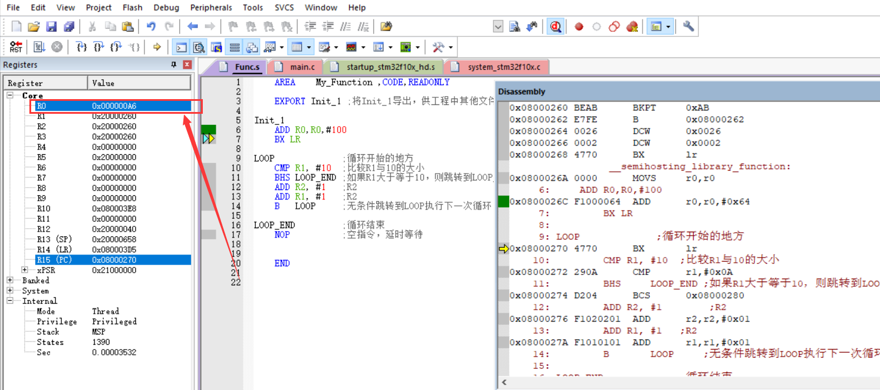Click the Save All icon
Screen dimensions: 880x390
[x=69, y=26]
